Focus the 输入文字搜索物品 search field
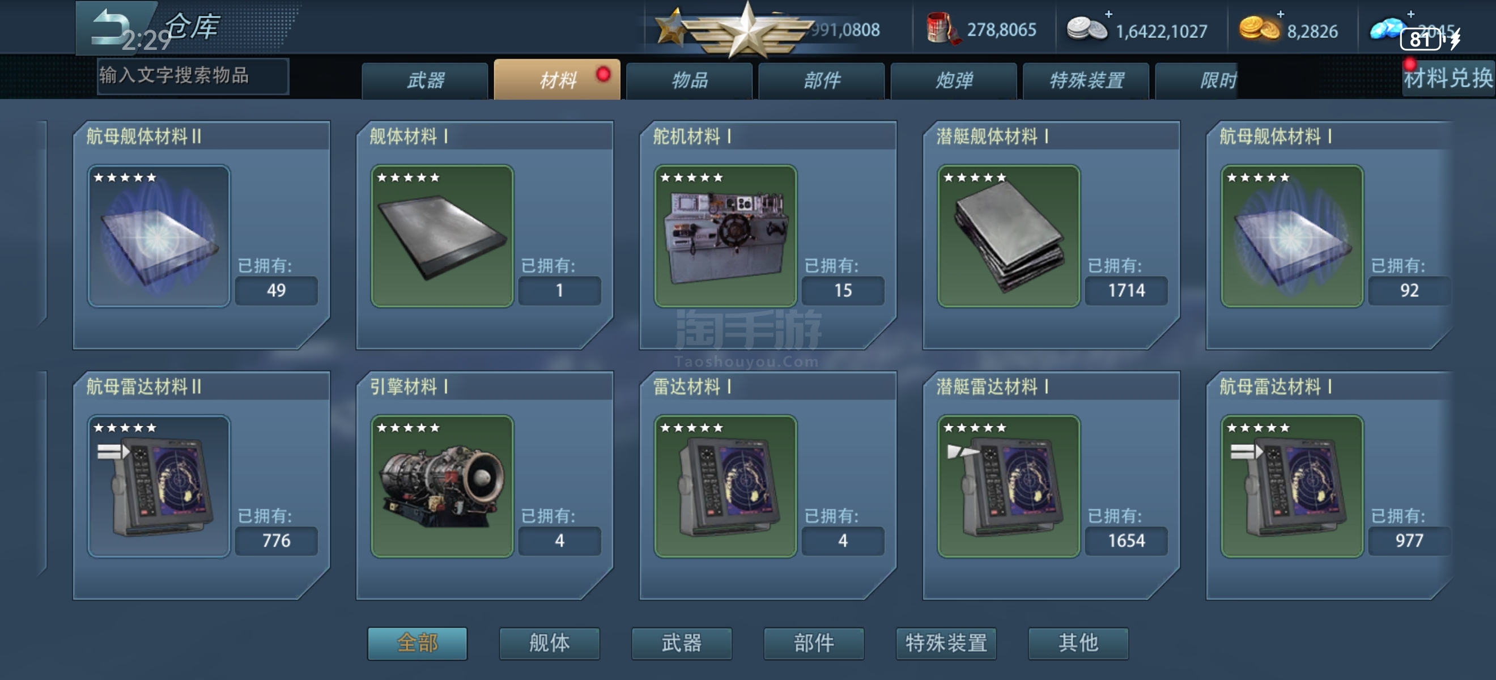This screenshot has height=680, width=1496. tap(193, 75)
